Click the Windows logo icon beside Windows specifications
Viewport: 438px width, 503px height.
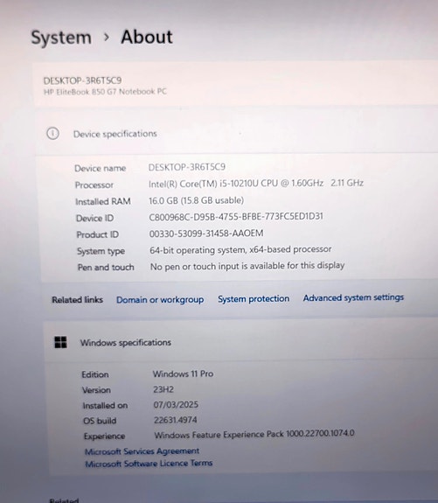tap(60, 342)
